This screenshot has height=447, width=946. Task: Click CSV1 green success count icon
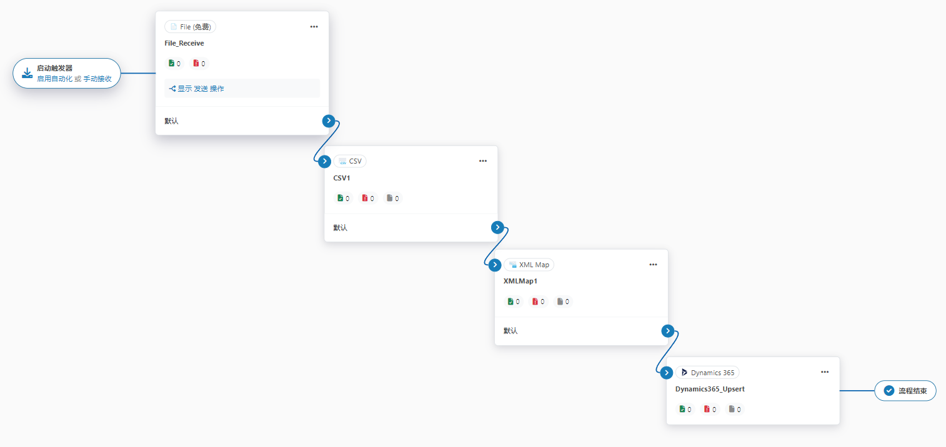tap(341, 198)
